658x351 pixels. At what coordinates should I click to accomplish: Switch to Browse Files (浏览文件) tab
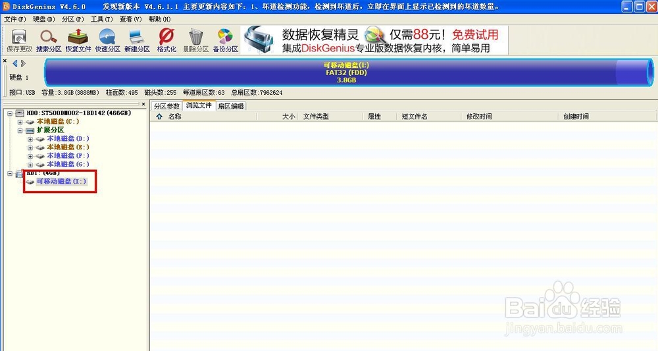pyautogui.click(x=199, y=105)
